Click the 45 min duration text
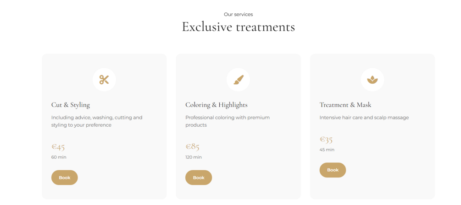 click(327, 150)
